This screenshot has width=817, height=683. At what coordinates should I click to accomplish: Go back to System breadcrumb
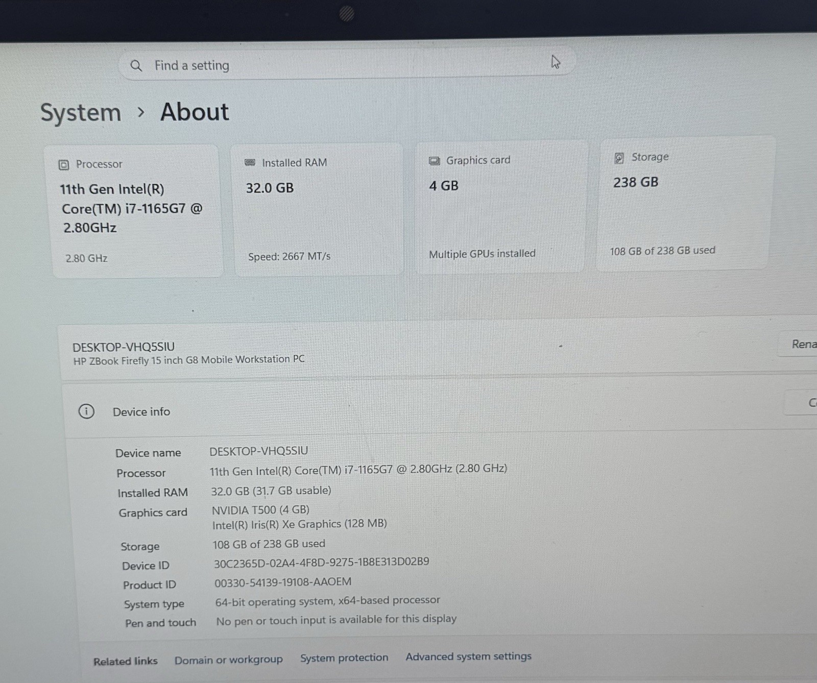[x=81, y=113]
